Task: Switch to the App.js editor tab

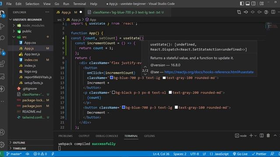Action: tap(69, 12)
